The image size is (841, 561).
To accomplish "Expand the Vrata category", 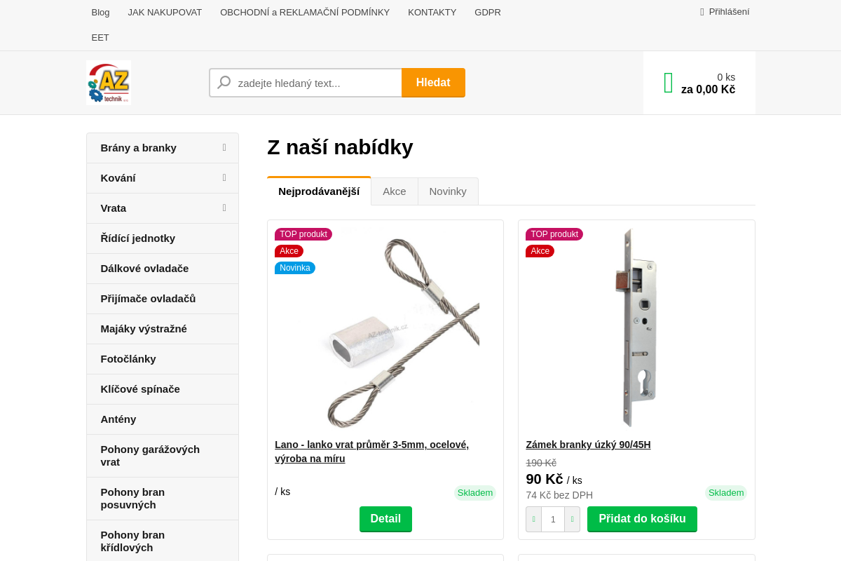I will 224,208.
